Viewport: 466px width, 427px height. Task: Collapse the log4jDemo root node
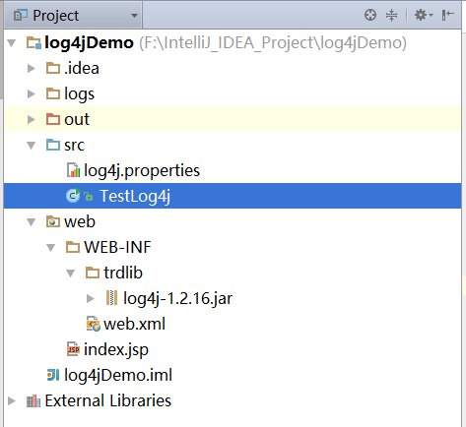pos(12,43)
